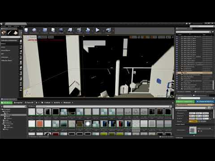This screenshot has width=215, height=161.
Task: Open the Help menu
Action: click(x=23, y=26)
